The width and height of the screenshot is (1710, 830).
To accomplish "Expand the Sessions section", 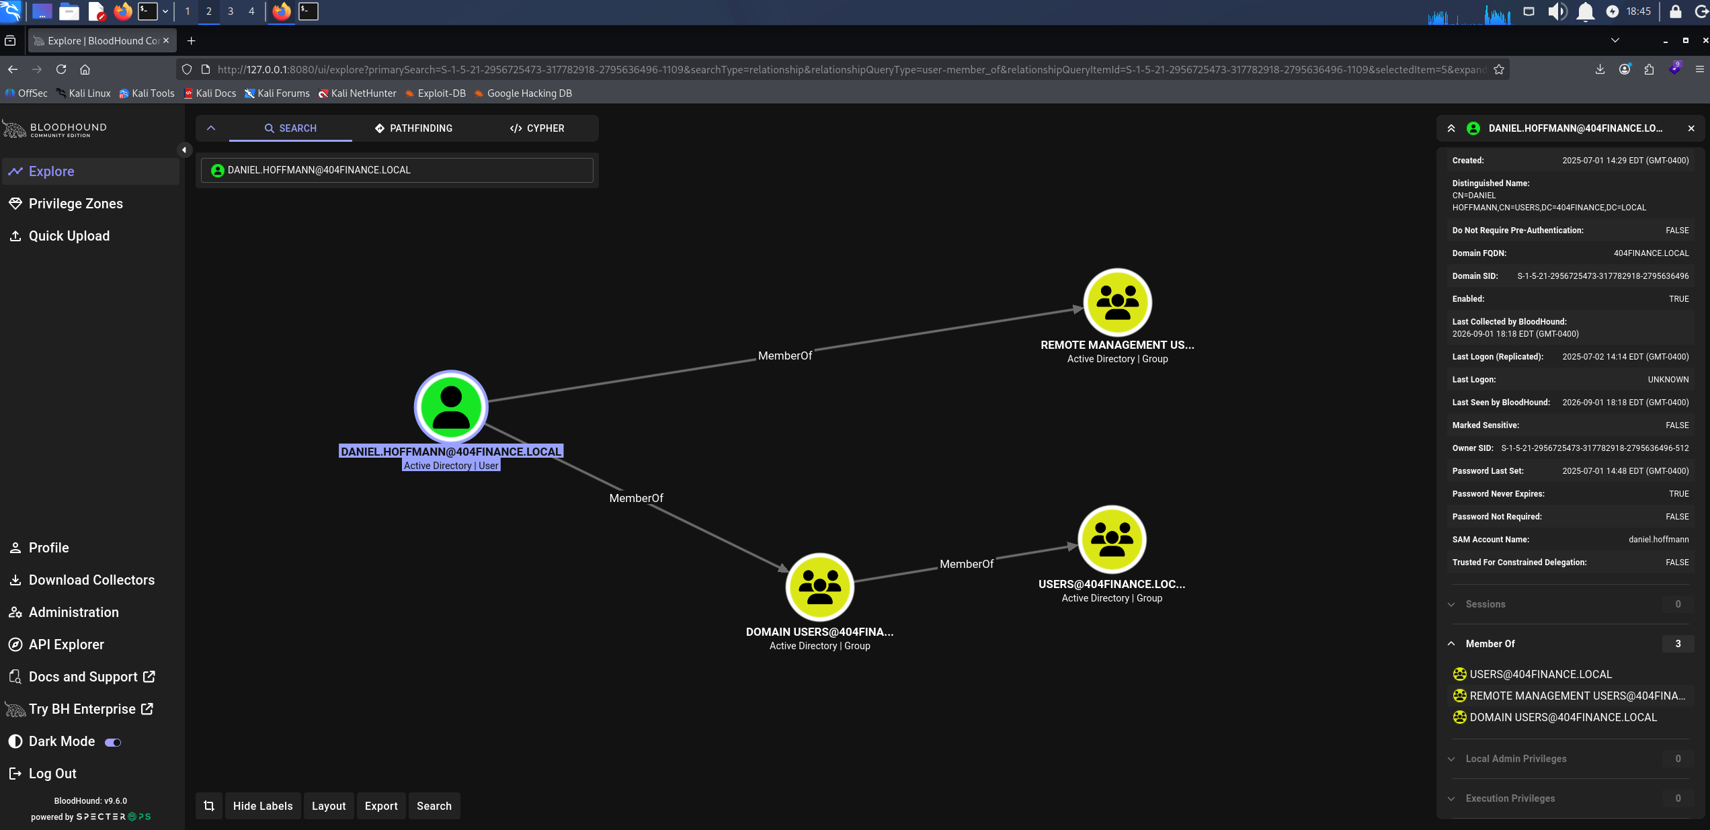I will [x=1571, y=604].
